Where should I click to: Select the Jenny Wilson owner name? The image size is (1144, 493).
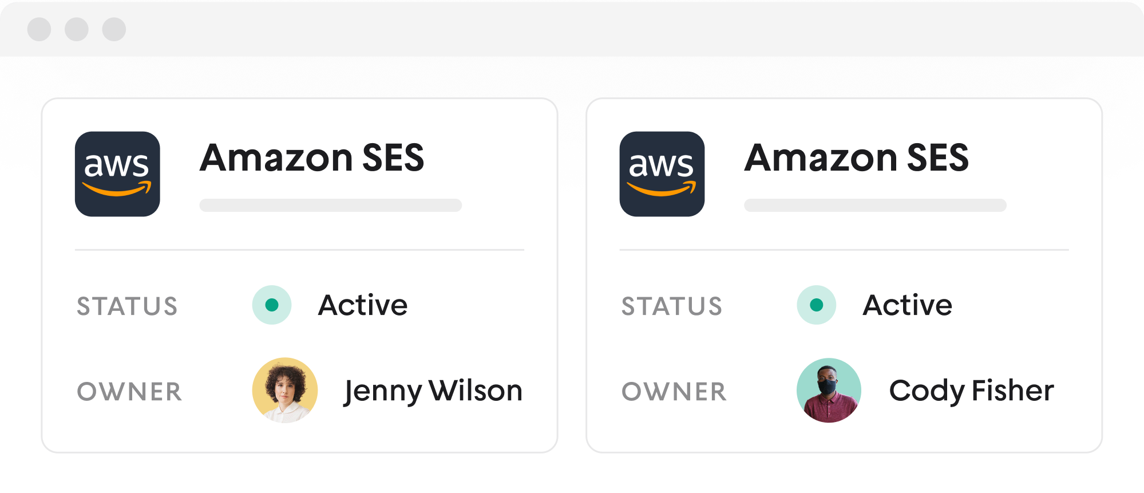[x=433, y=391]
